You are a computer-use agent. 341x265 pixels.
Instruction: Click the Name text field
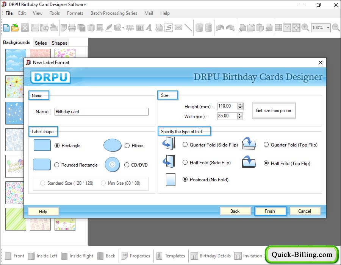101,112
